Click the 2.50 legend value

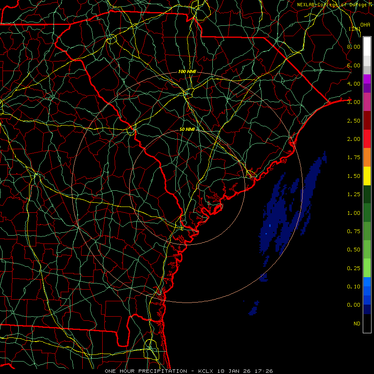point(354,121)
